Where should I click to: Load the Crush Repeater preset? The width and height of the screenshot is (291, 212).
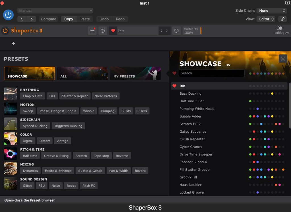pyautogui.click(x=229, y=139)
